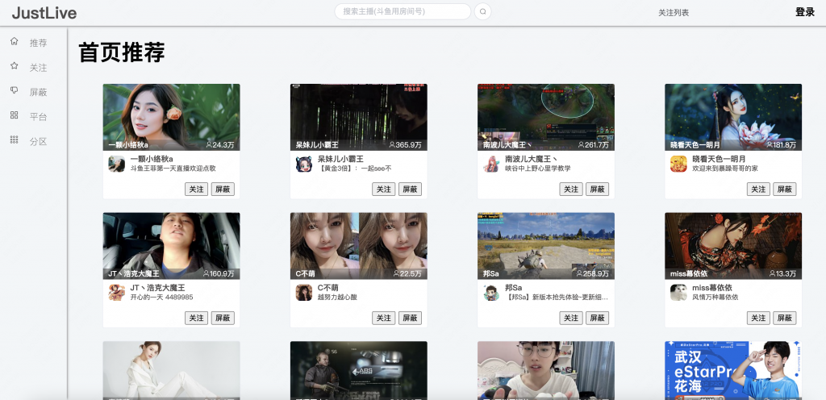
Task: Click avatar of 一颗小络秋a
Action: click(x=116, y=164)
